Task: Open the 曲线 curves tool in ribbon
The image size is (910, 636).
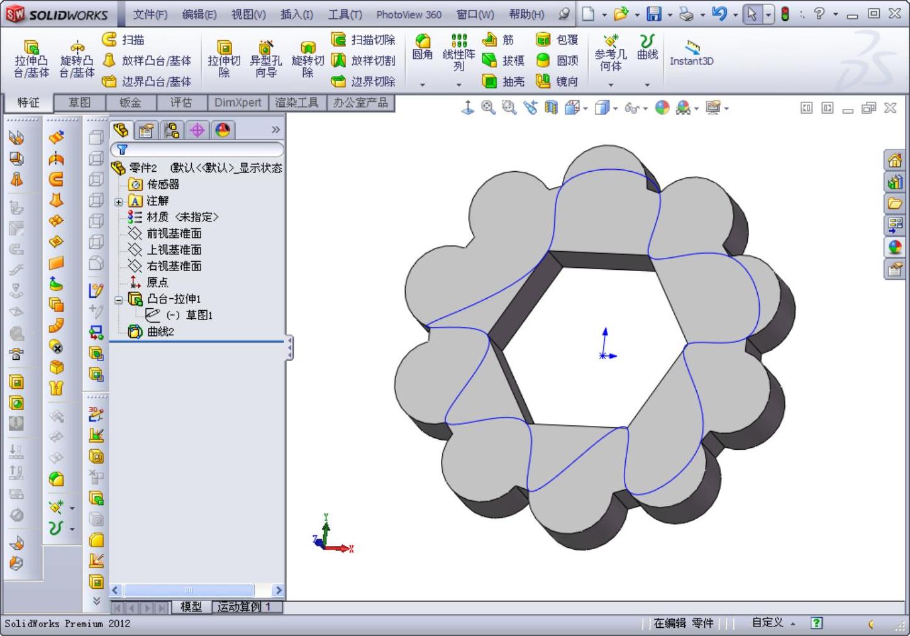Action: pyautogui.click(x=647, y=47)
